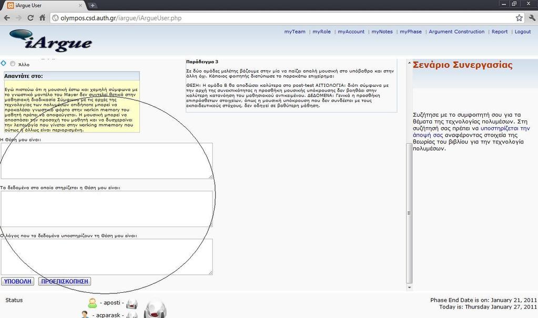Click the Παράδειγμα 3 example paragraph starting 'ΘΕΣΗ'
538x318 pixels.
288,95
